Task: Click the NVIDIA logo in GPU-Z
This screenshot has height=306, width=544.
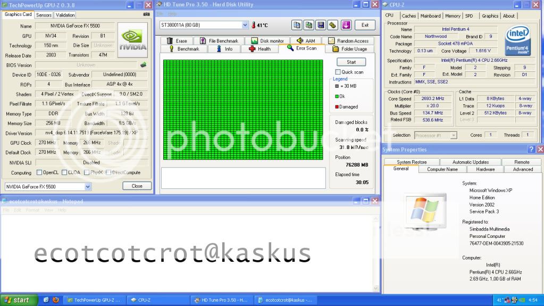Action: 132,40
